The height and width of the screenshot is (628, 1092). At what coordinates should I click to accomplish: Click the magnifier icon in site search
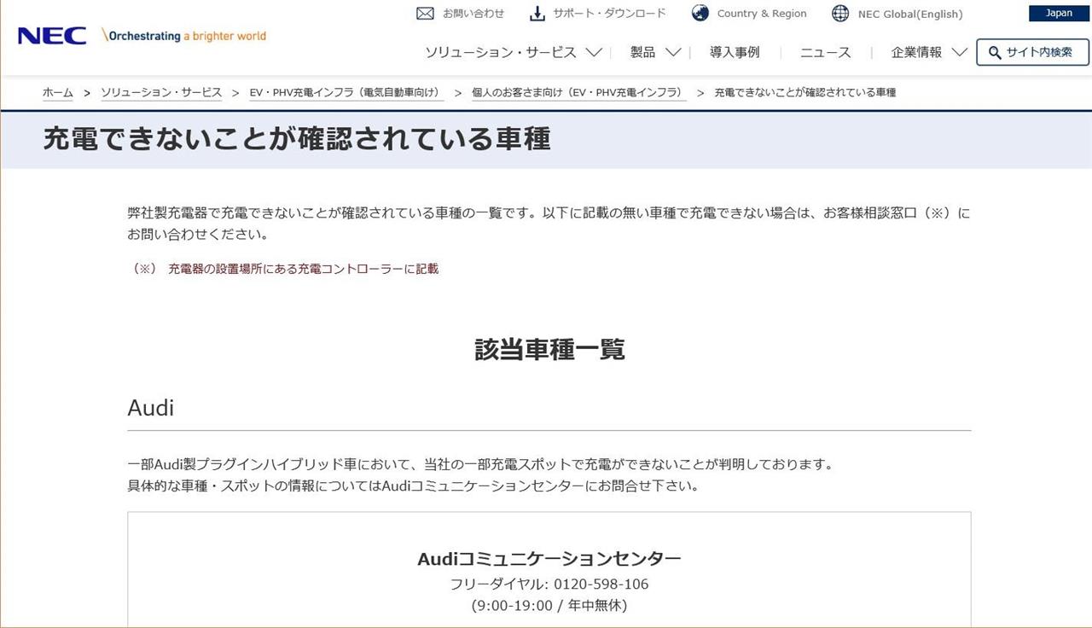[995, 53]
